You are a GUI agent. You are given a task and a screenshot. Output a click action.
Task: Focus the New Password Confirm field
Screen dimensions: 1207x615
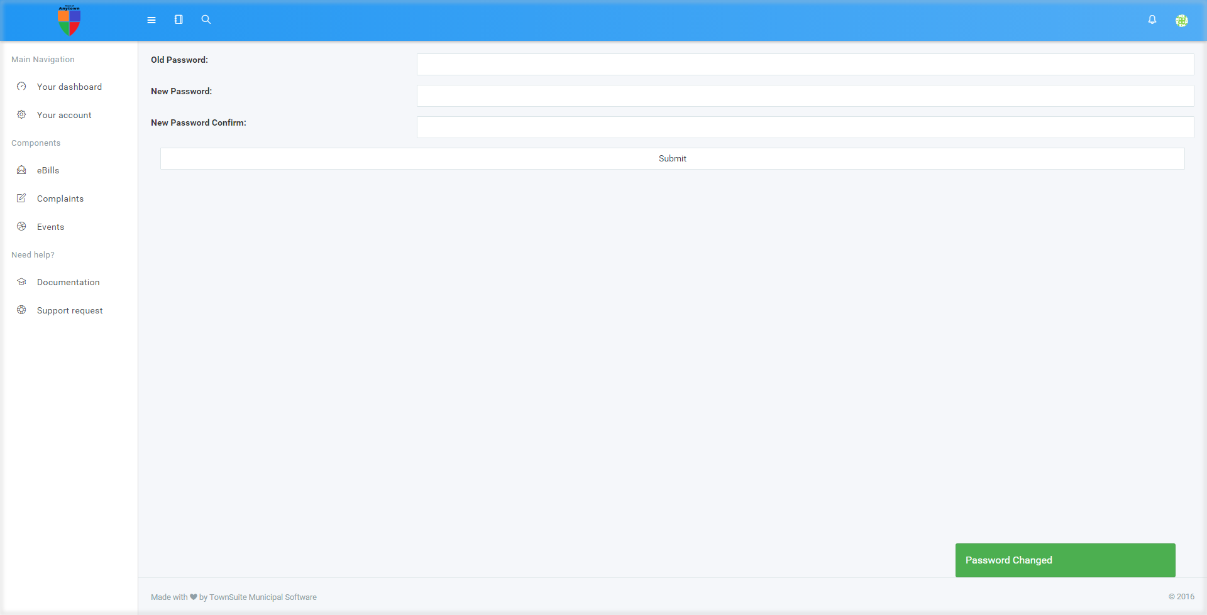805,127
